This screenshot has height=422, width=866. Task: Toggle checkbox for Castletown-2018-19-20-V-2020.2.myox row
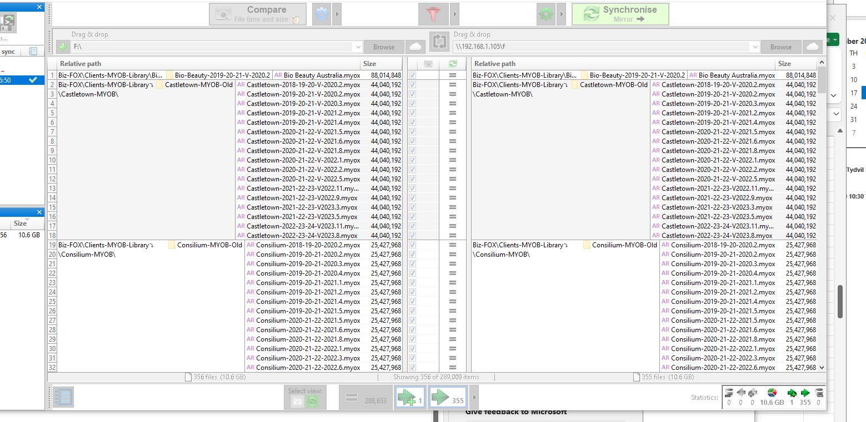pos(413,85)
